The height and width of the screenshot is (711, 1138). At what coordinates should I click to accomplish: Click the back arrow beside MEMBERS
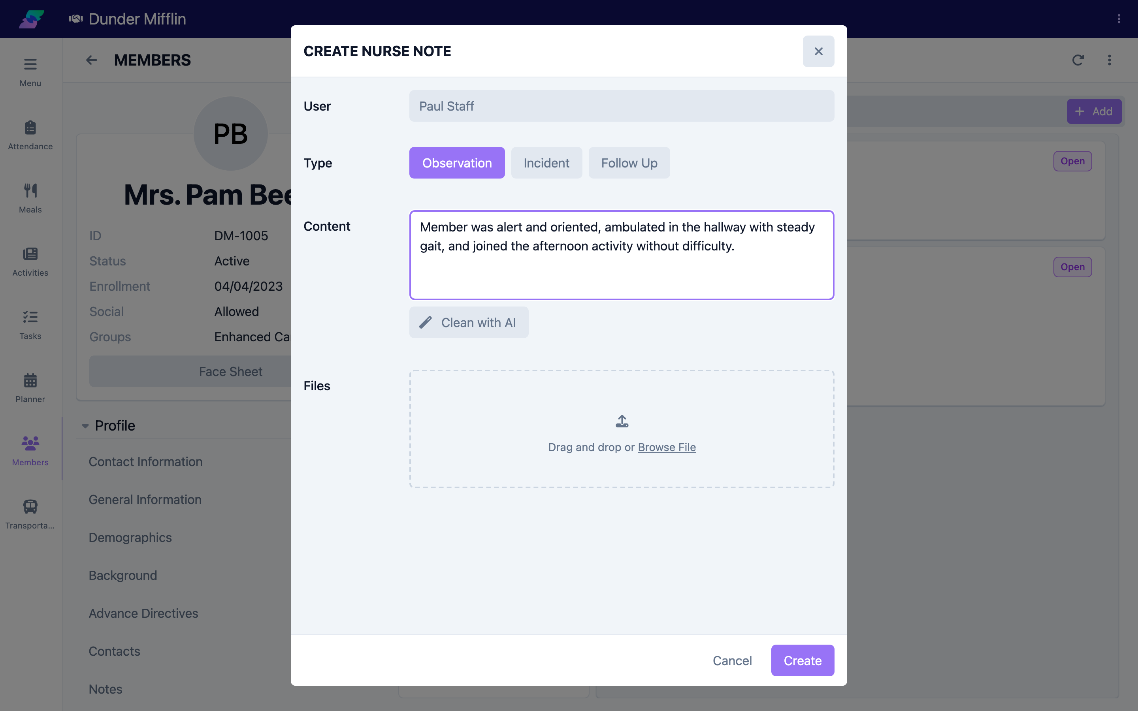[91, 60]
